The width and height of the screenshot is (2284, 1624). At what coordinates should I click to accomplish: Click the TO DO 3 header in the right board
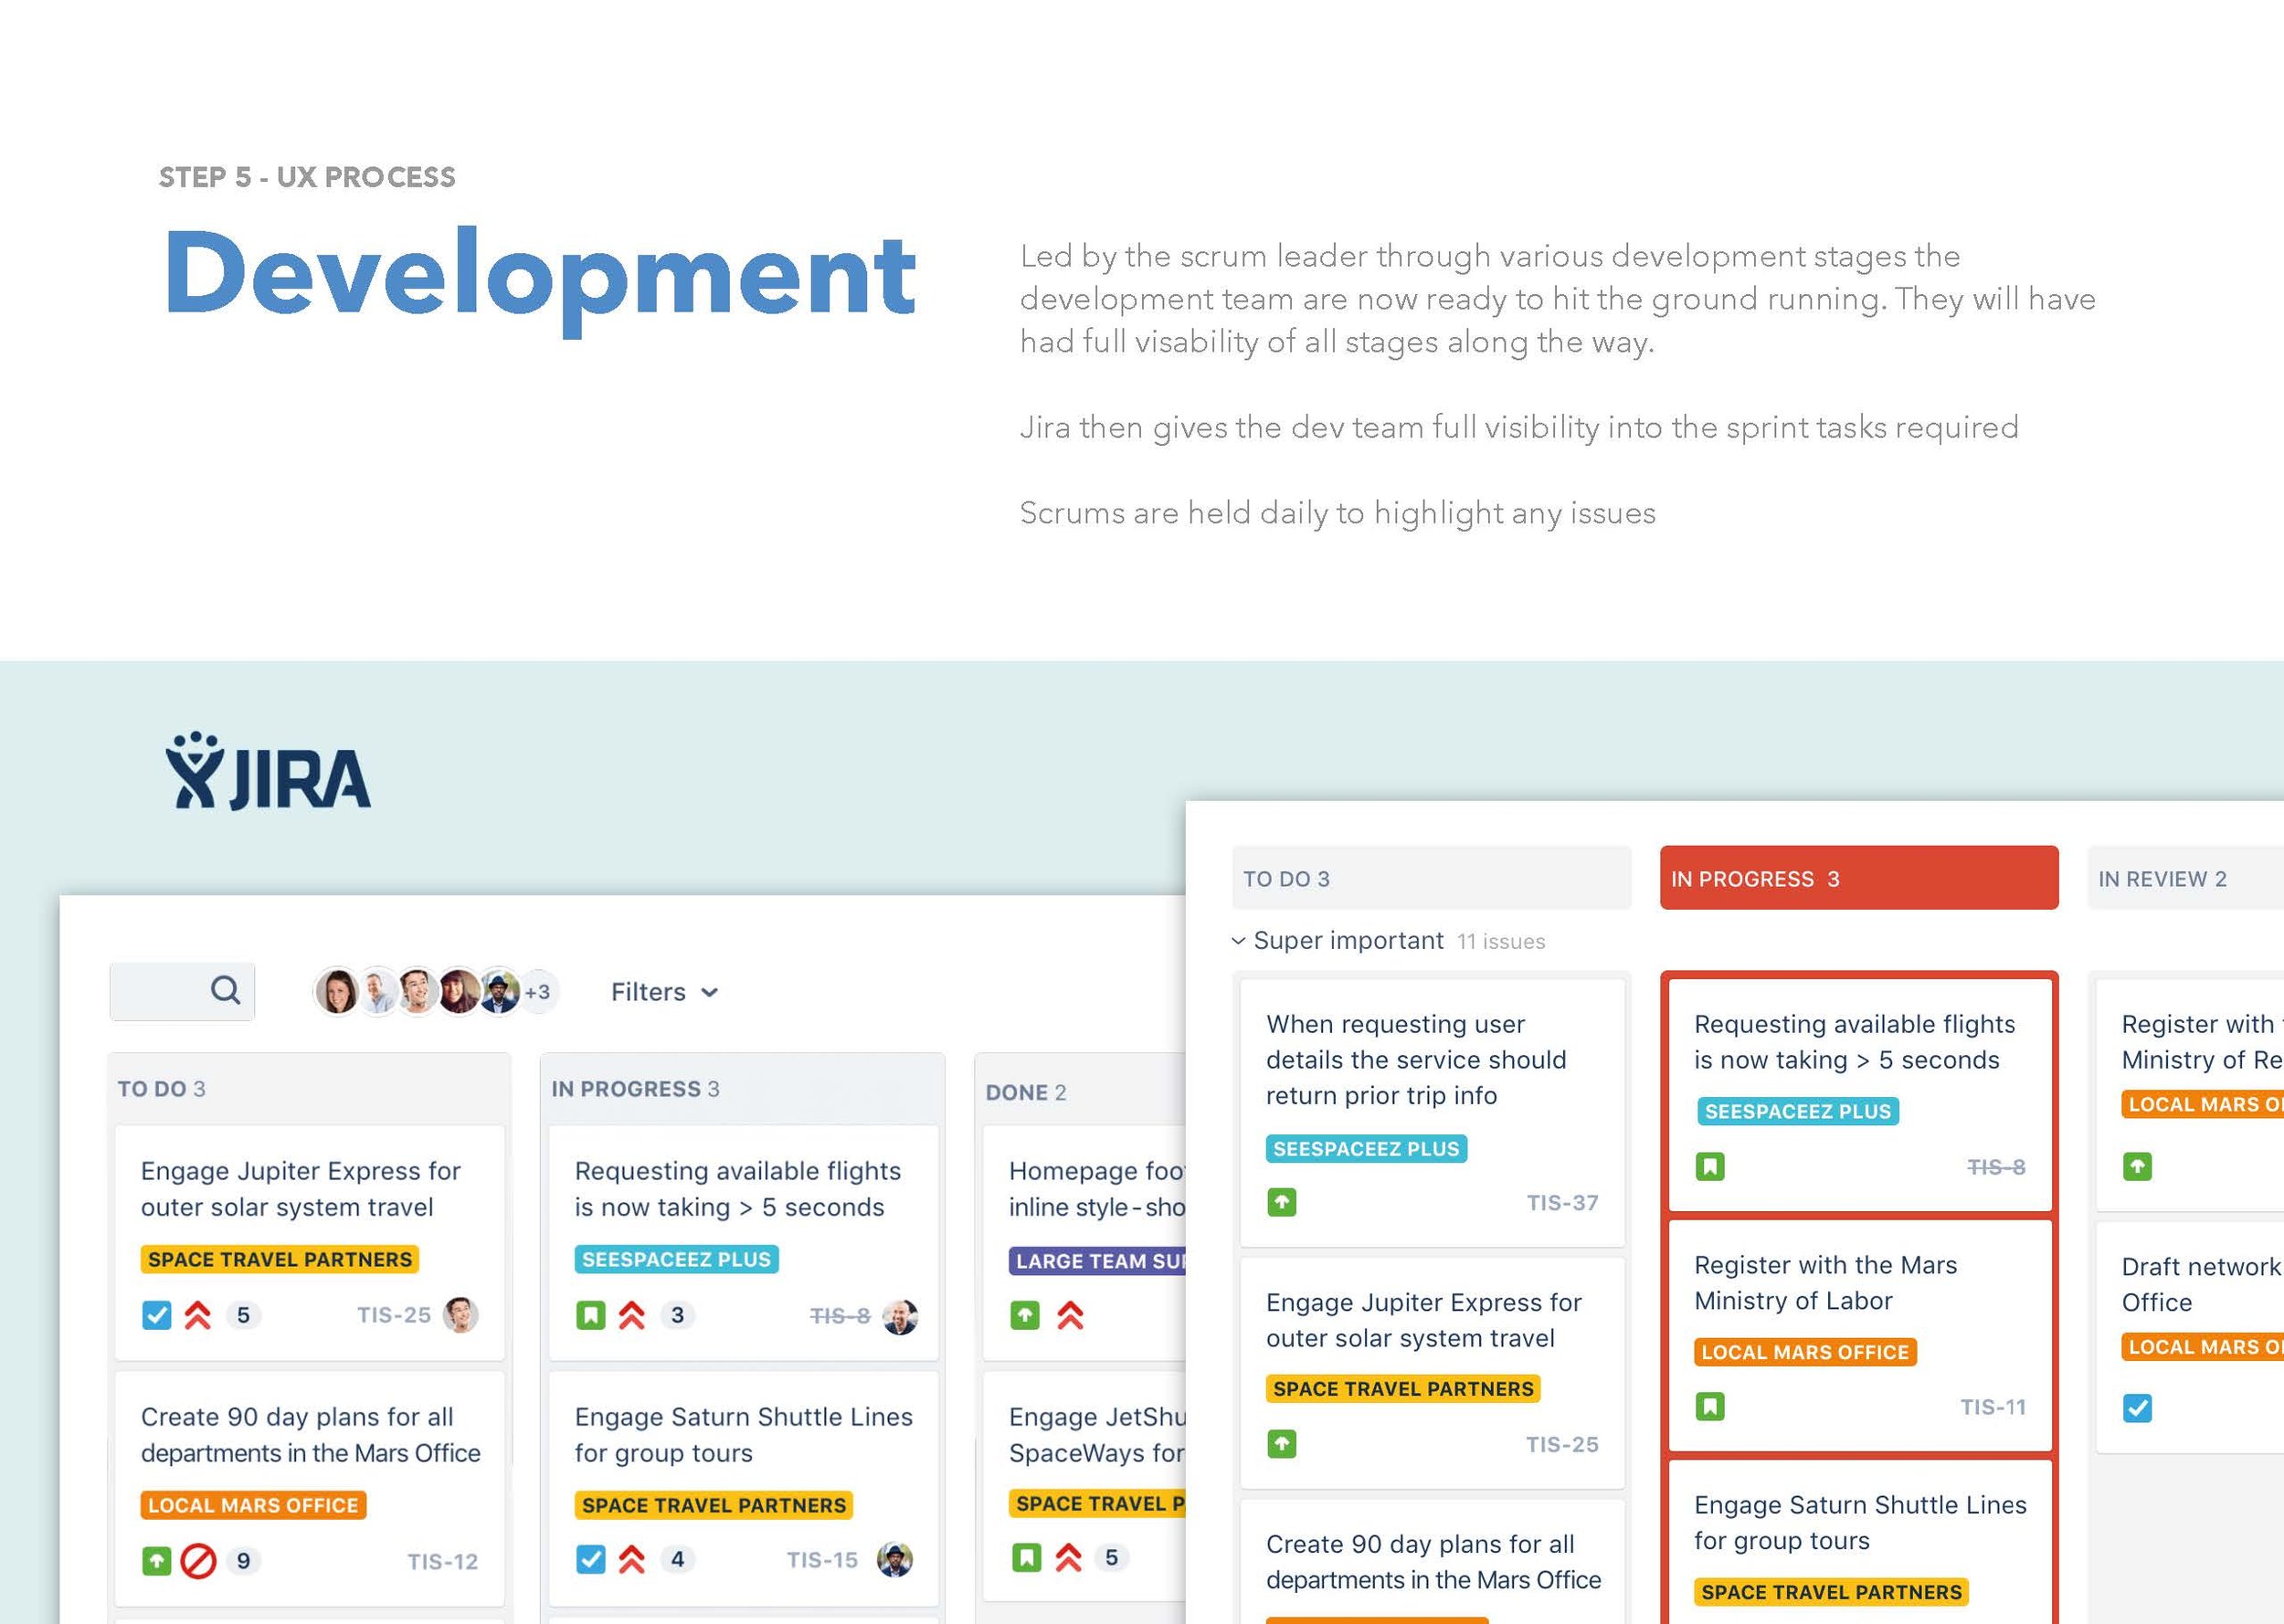[1431, 878]
